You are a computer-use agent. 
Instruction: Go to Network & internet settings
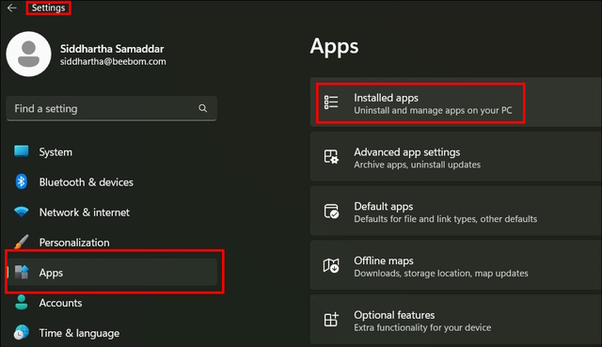click(112, 212)
